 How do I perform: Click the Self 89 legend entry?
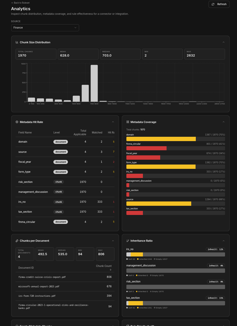tap(131, 259)
